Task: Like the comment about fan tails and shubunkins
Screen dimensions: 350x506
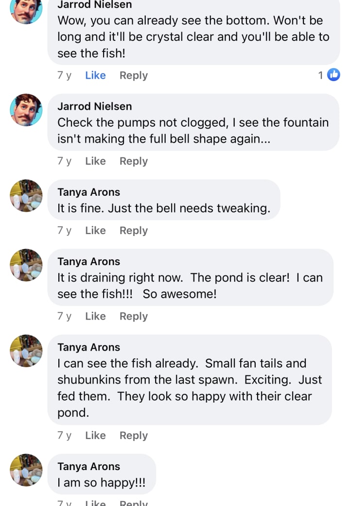Action: (95, 436)
